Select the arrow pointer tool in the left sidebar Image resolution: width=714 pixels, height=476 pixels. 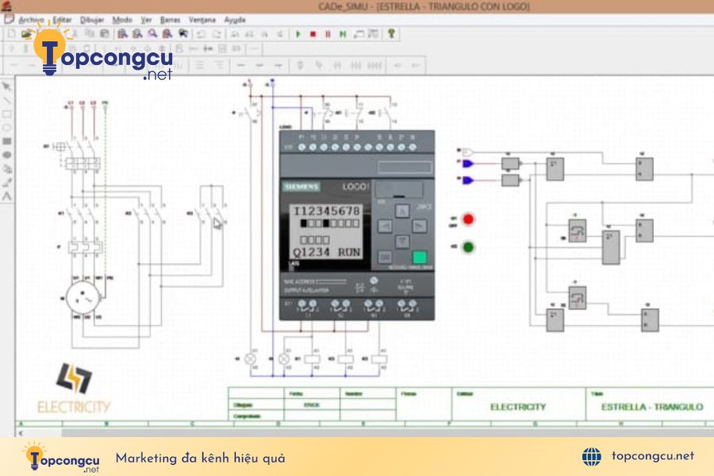[7, 86]
